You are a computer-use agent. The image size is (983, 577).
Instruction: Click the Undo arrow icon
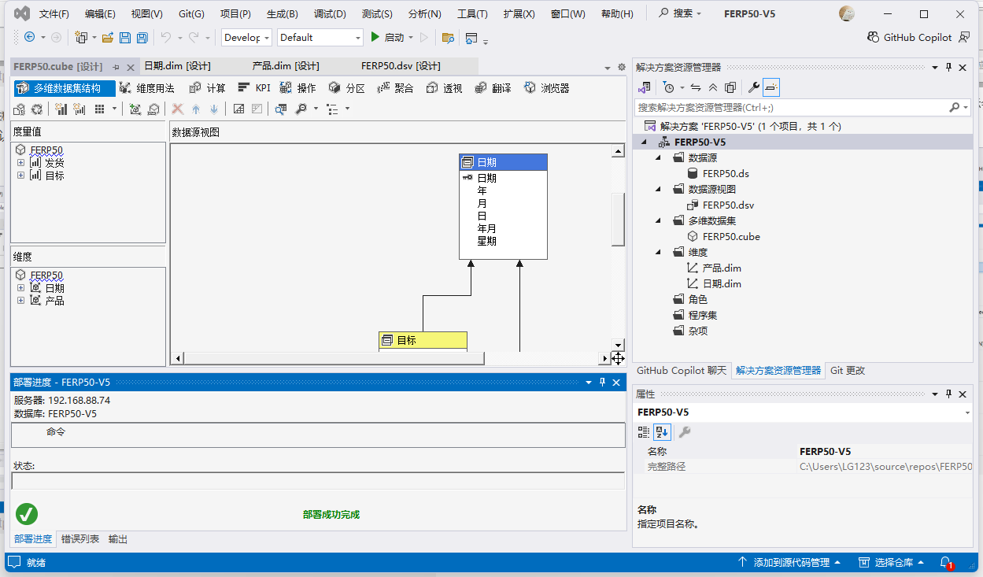tap(166, 37)
